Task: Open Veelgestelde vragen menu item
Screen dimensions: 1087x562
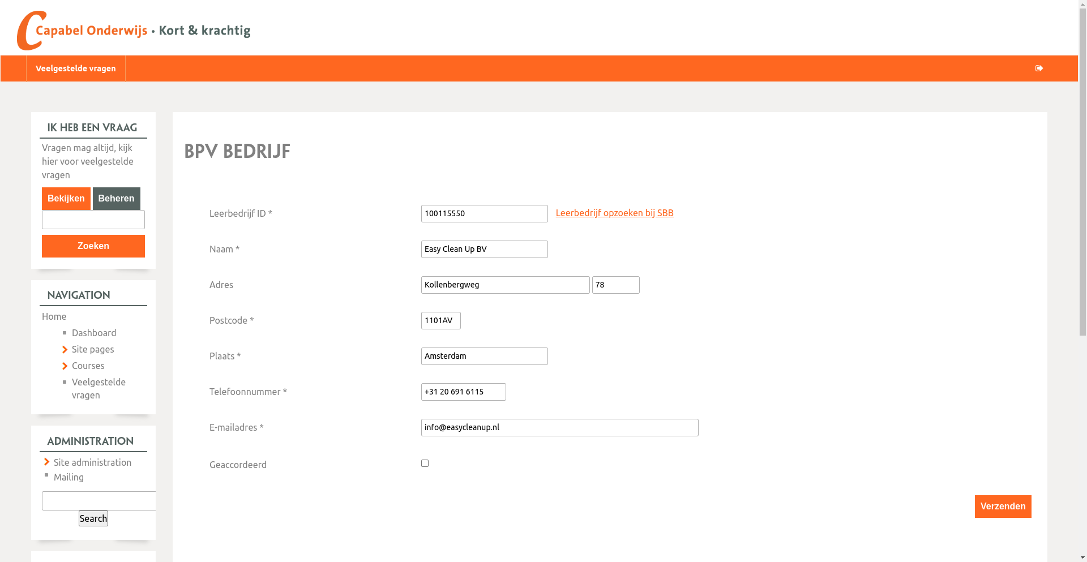Action: pyautogui.click(x=76, y=68)
